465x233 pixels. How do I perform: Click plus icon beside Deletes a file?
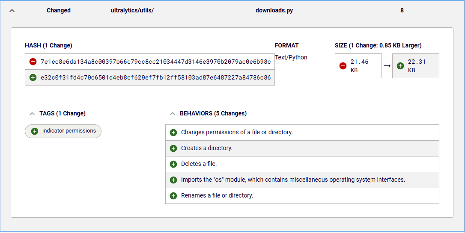tap(173, 164)
